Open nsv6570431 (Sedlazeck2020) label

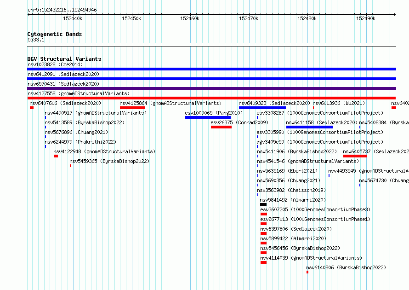pos(63,84)
